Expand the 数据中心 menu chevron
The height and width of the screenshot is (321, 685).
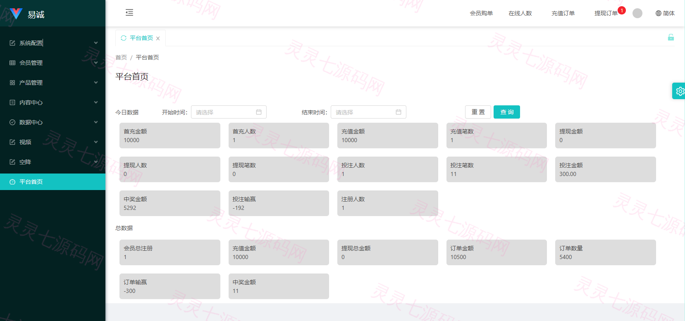point(96,122)
